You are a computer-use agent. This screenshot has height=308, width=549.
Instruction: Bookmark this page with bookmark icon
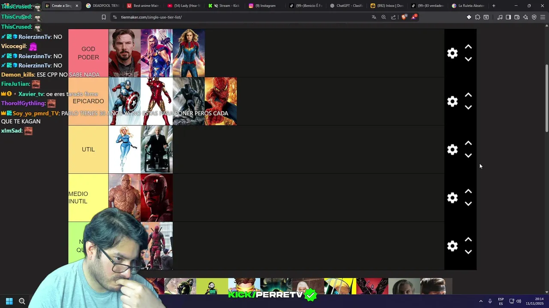click(103, 17)
